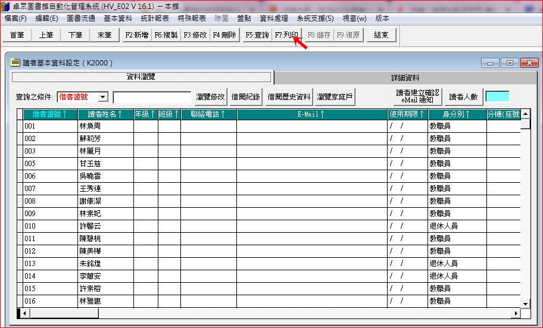Exit using the 結束 button

[x=381, y=35]
